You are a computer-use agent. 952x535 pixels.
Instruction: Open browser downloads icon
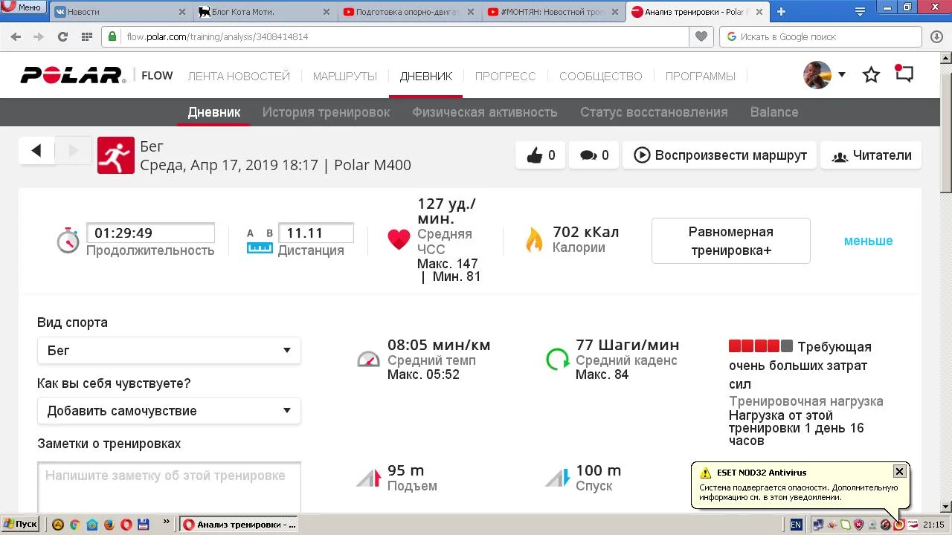pos(937,36)
